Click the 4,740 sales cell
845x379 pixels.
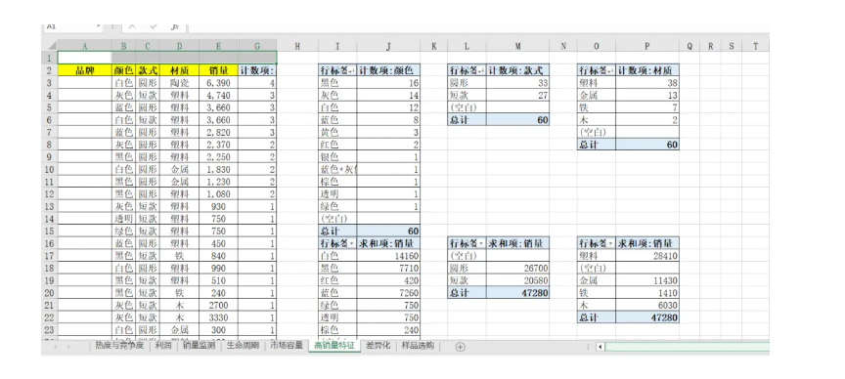tap(218, 96)
